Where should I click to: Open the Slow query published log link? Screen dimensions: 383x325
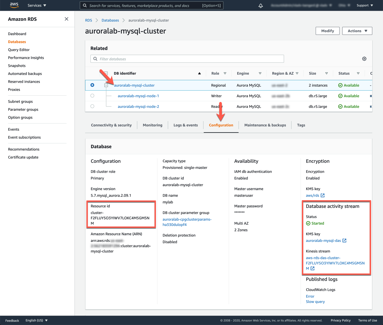pyautogui.click(x=315, y=302)
